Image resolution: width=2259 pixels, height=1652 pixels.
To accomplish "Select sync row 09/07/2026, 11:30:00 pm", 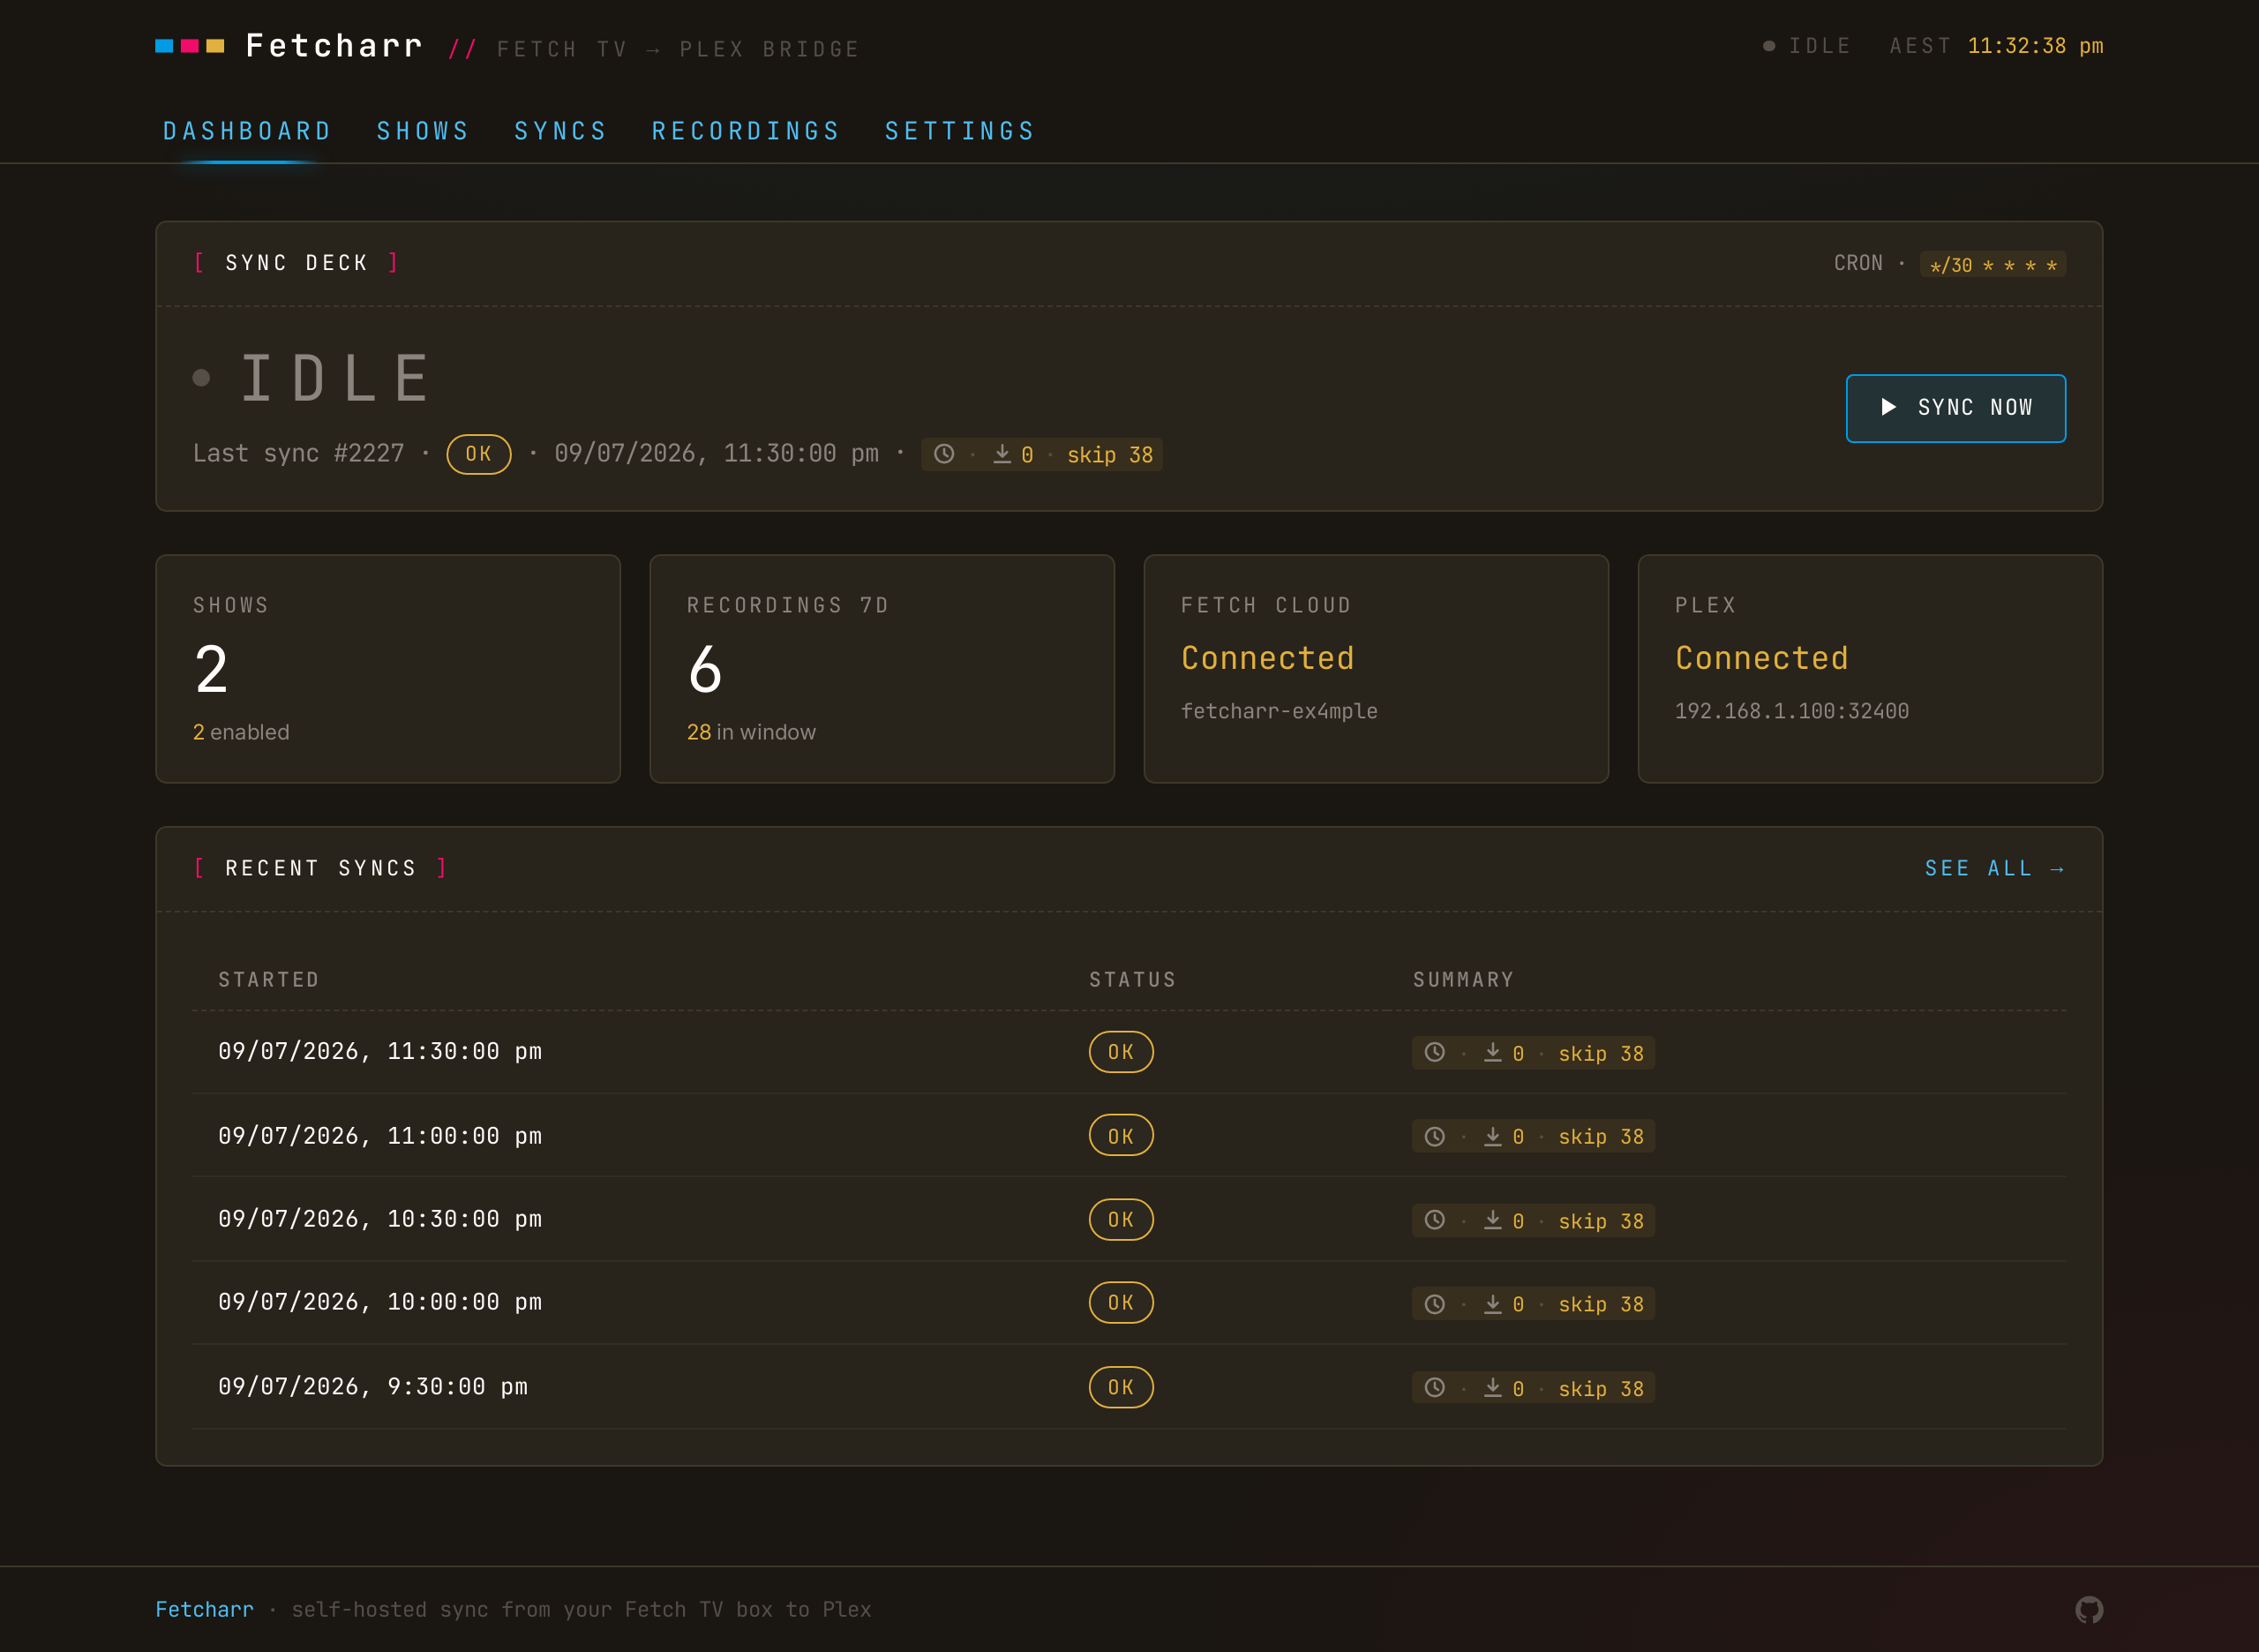I will [x=1129, y=1052].
